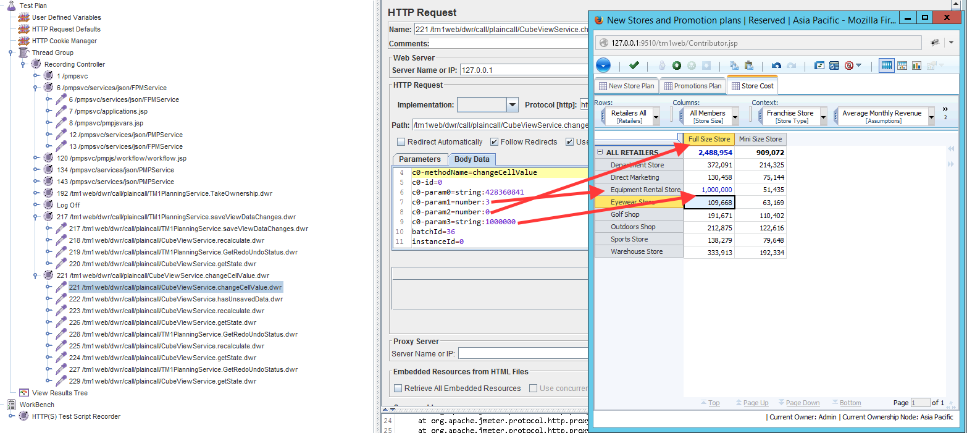Click the green checkmark commit icon
The width and height of the screenshot is (967, 433).
pos(634,65)
